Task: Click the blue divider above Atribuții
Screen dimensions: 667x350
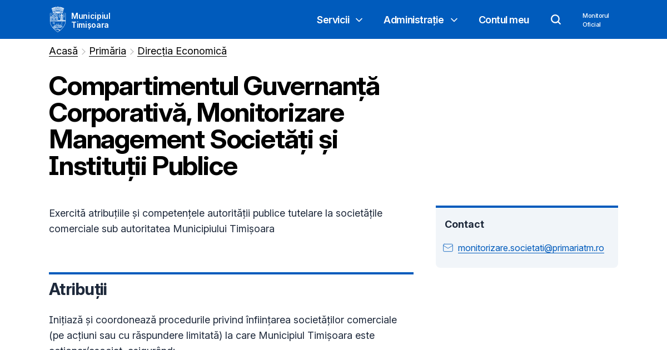Action: (231, 273)
